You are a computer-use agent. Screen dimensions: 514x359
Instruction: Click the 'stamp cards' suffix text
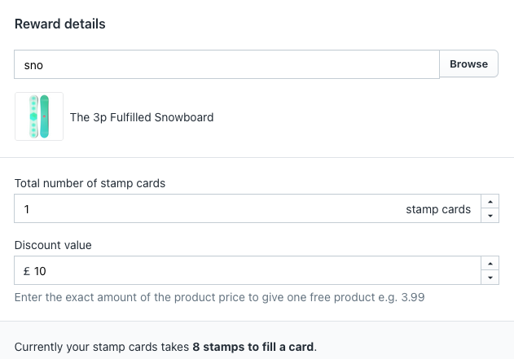click(438, 209)
